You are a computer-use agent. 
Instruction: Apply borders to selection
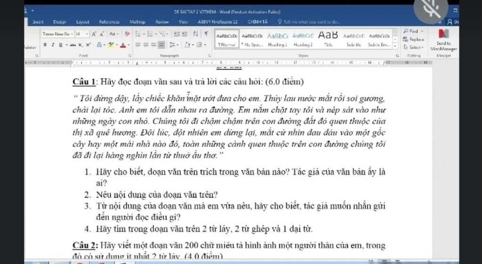(199, 45)
